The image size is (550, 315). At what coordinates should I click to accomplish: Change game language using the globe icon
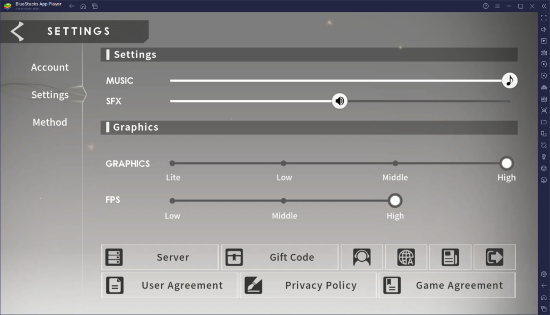click(x=406, y=257)
